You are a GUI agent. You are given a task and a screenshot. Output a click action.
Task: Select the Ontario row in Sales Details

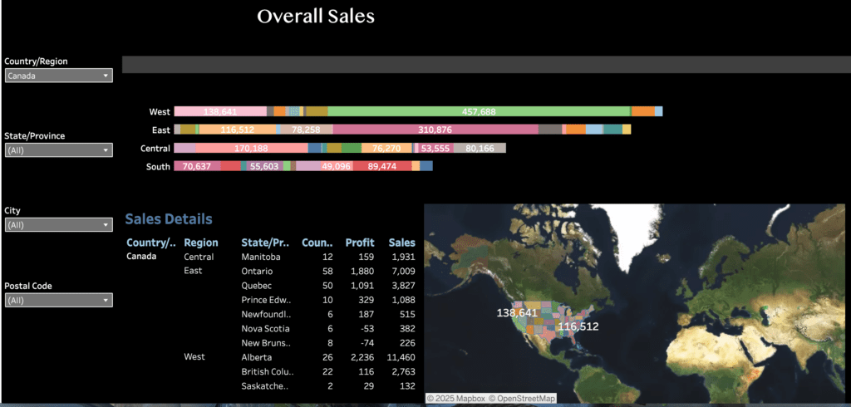pos(258,271)
